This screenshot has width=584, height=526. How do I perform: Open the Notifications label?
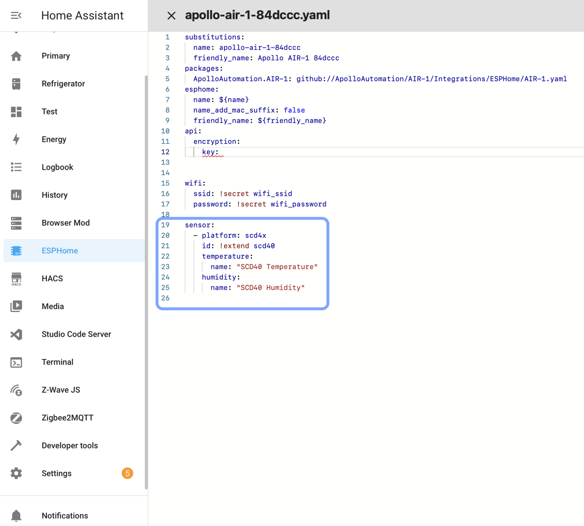point(65,516)
